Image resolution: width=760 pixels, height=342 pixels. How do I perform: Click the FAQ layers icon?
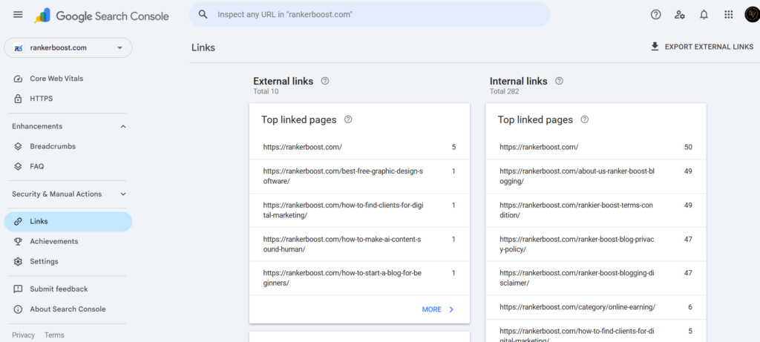point(18,166)
